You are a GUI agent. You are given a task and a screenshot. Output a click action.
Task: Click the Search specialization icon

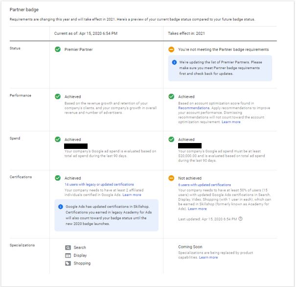(x=68, y=248)
